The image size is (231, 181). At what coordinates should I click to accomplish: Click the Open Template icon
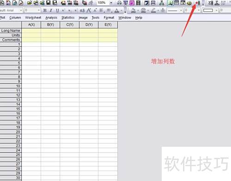click(x=36, y=3)
